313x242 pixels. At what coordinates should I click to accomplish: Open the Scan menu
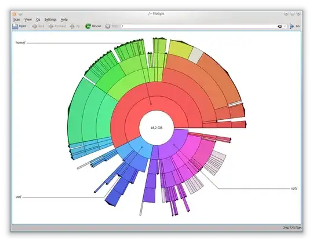17,20
